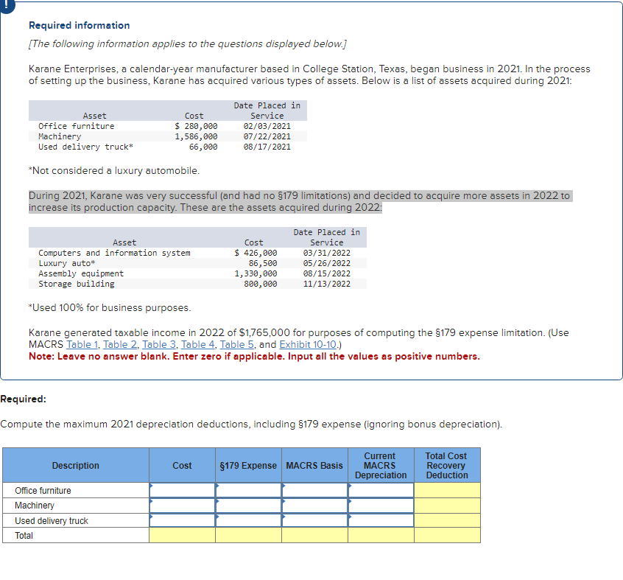The height and width of the screenshot is (580, 623).
Task: Click the 08/15/2022 service date
Action: click(327, 273)
